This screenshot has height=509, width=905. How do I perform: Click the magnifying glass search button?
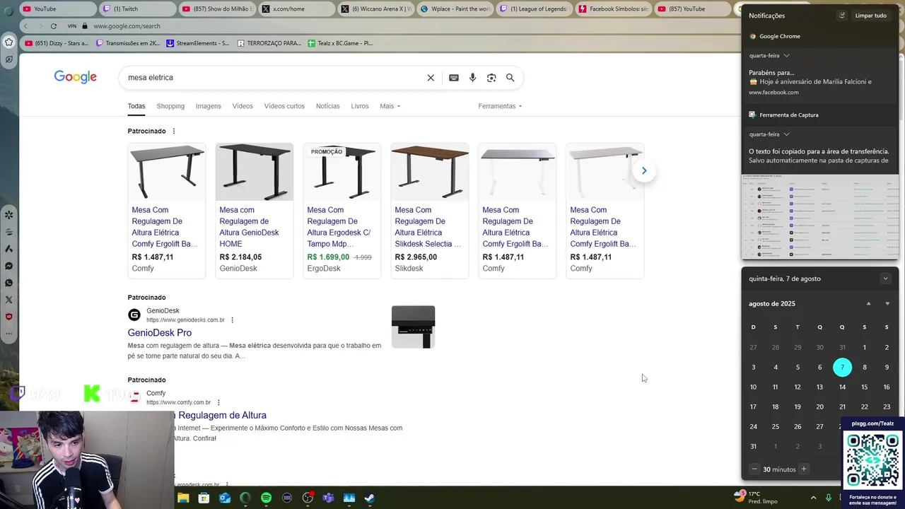pyautogui.click(x=510, y=78)
